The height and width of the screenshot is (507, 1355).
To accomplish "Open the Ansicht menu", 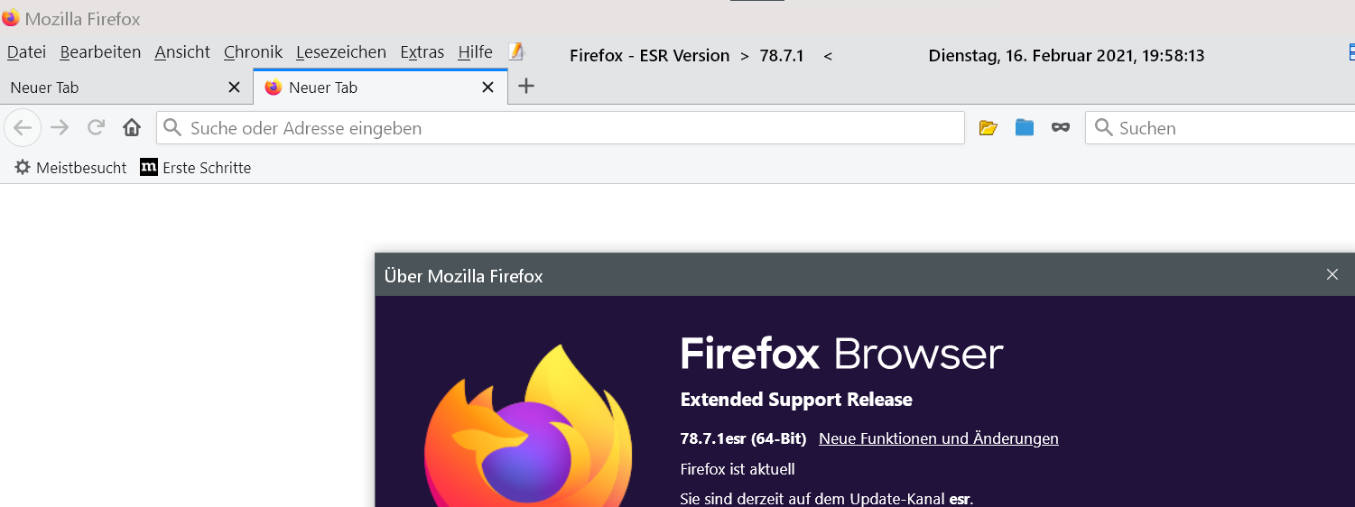I will click(182, 52).
